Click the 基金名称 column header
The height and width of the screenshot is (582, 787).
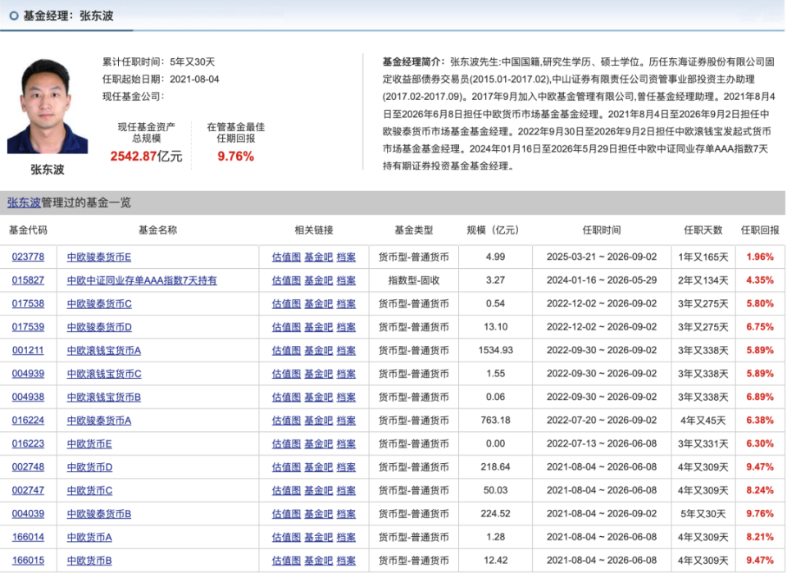coord(157,230)
